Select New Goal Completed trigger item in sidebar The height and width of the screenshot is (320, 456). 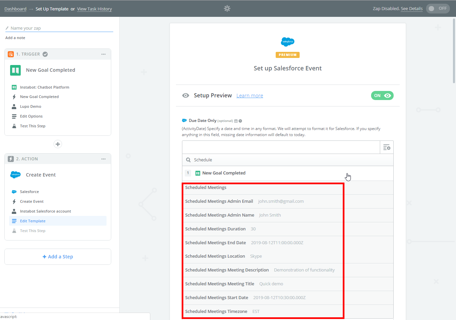tap(39, 97)
